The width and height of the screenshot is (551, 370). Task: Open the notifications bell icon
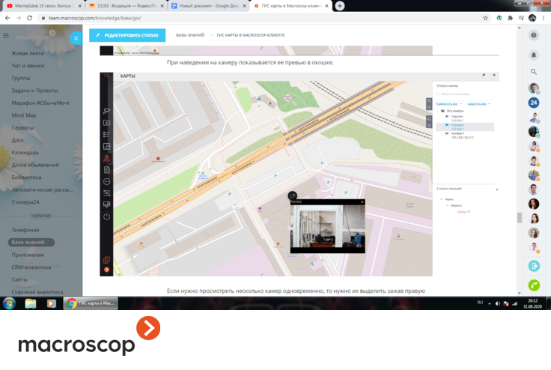pos(534,55)
